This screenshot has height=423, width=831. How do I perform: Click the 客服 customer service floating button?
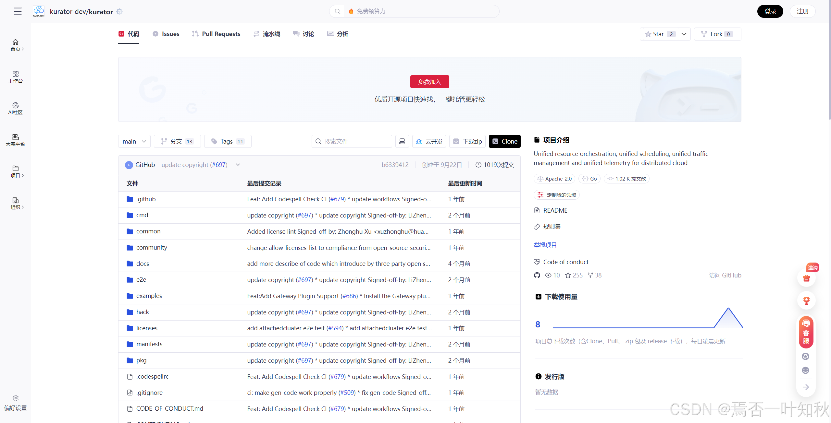coord(806,332)
